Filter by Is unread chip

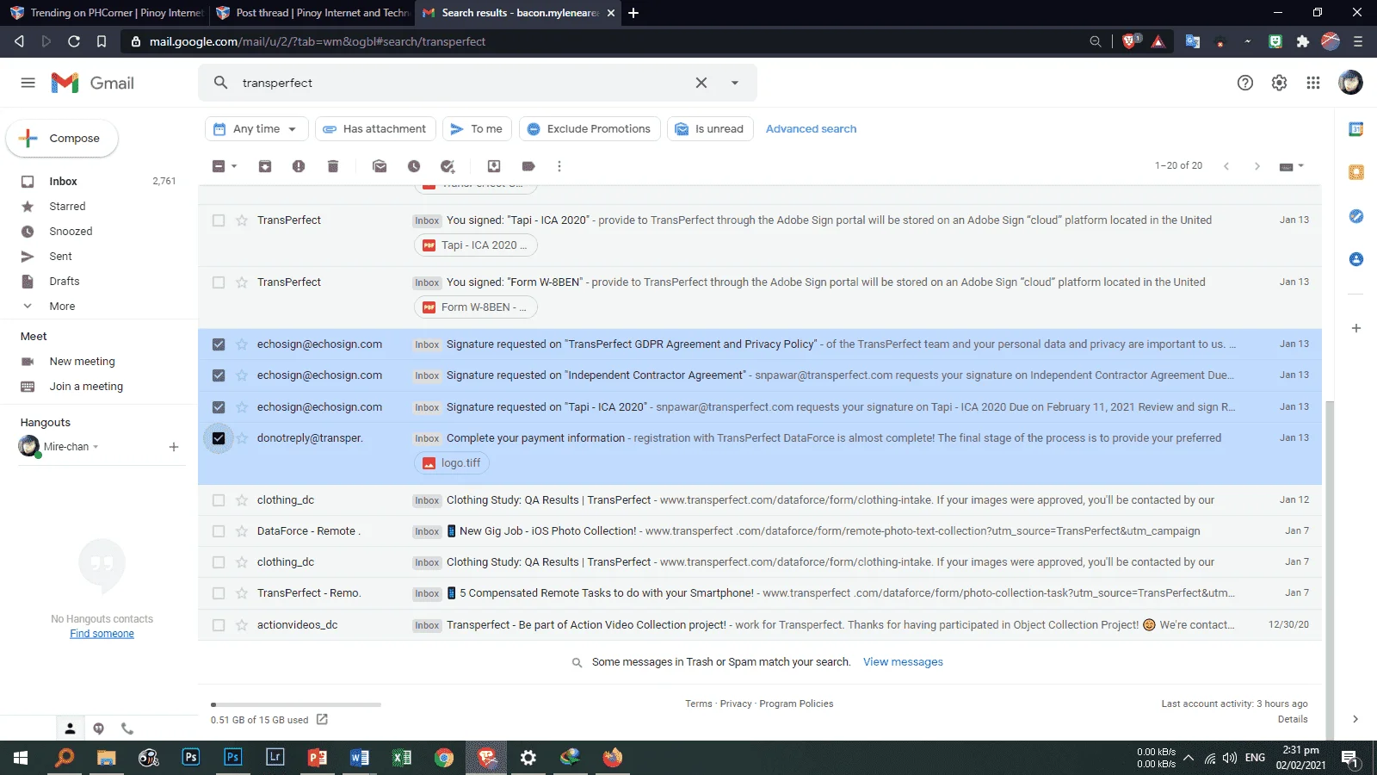coord(710,129)
